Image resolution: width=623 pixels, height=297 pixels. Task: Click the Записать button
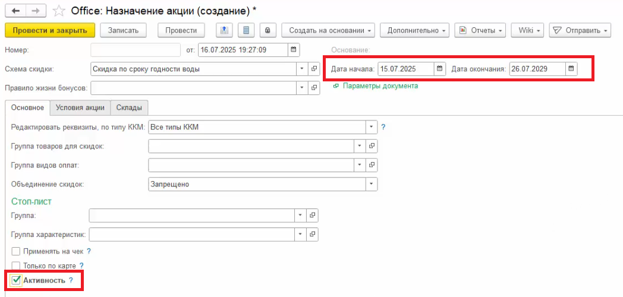click(123, 30)
